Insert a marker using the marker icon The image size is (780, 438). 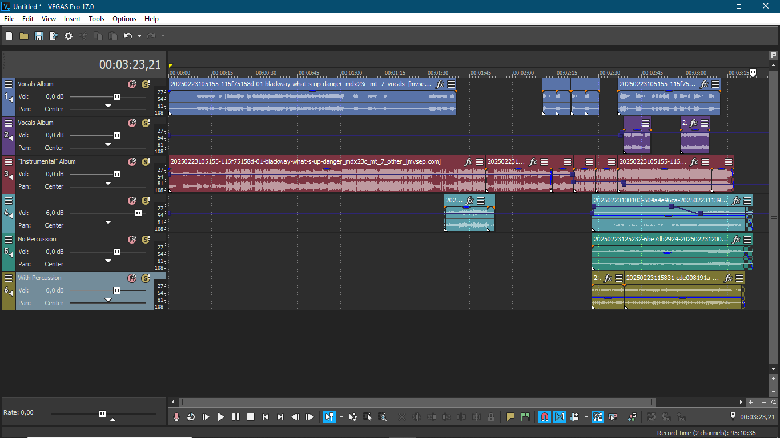coord(510,417)
